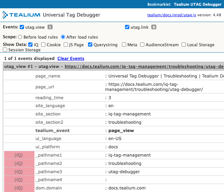Click the docs.tealium.com domain value

pyautogui.click(x=127, y=188)
